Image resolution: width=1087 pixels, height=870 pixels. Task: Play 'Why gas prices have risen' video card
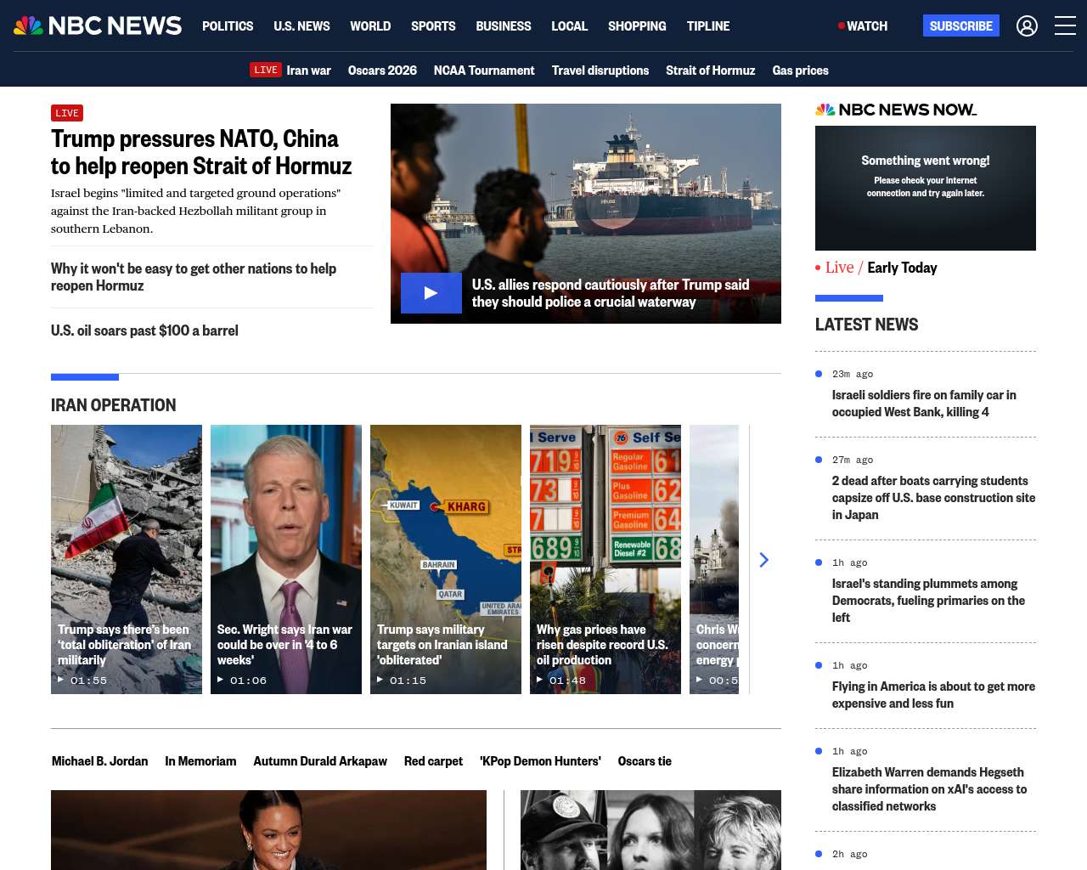click(x=605, y=559)
